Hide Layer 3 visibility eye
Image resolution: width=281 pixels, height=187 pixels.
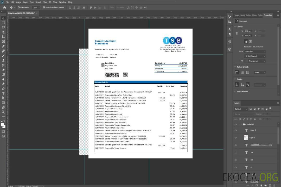(236, 138)
